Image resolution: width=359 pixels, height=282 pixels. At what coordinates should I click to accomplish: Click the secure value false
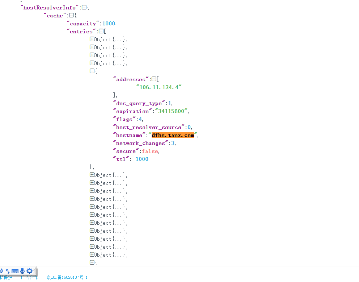coord(150,151)
